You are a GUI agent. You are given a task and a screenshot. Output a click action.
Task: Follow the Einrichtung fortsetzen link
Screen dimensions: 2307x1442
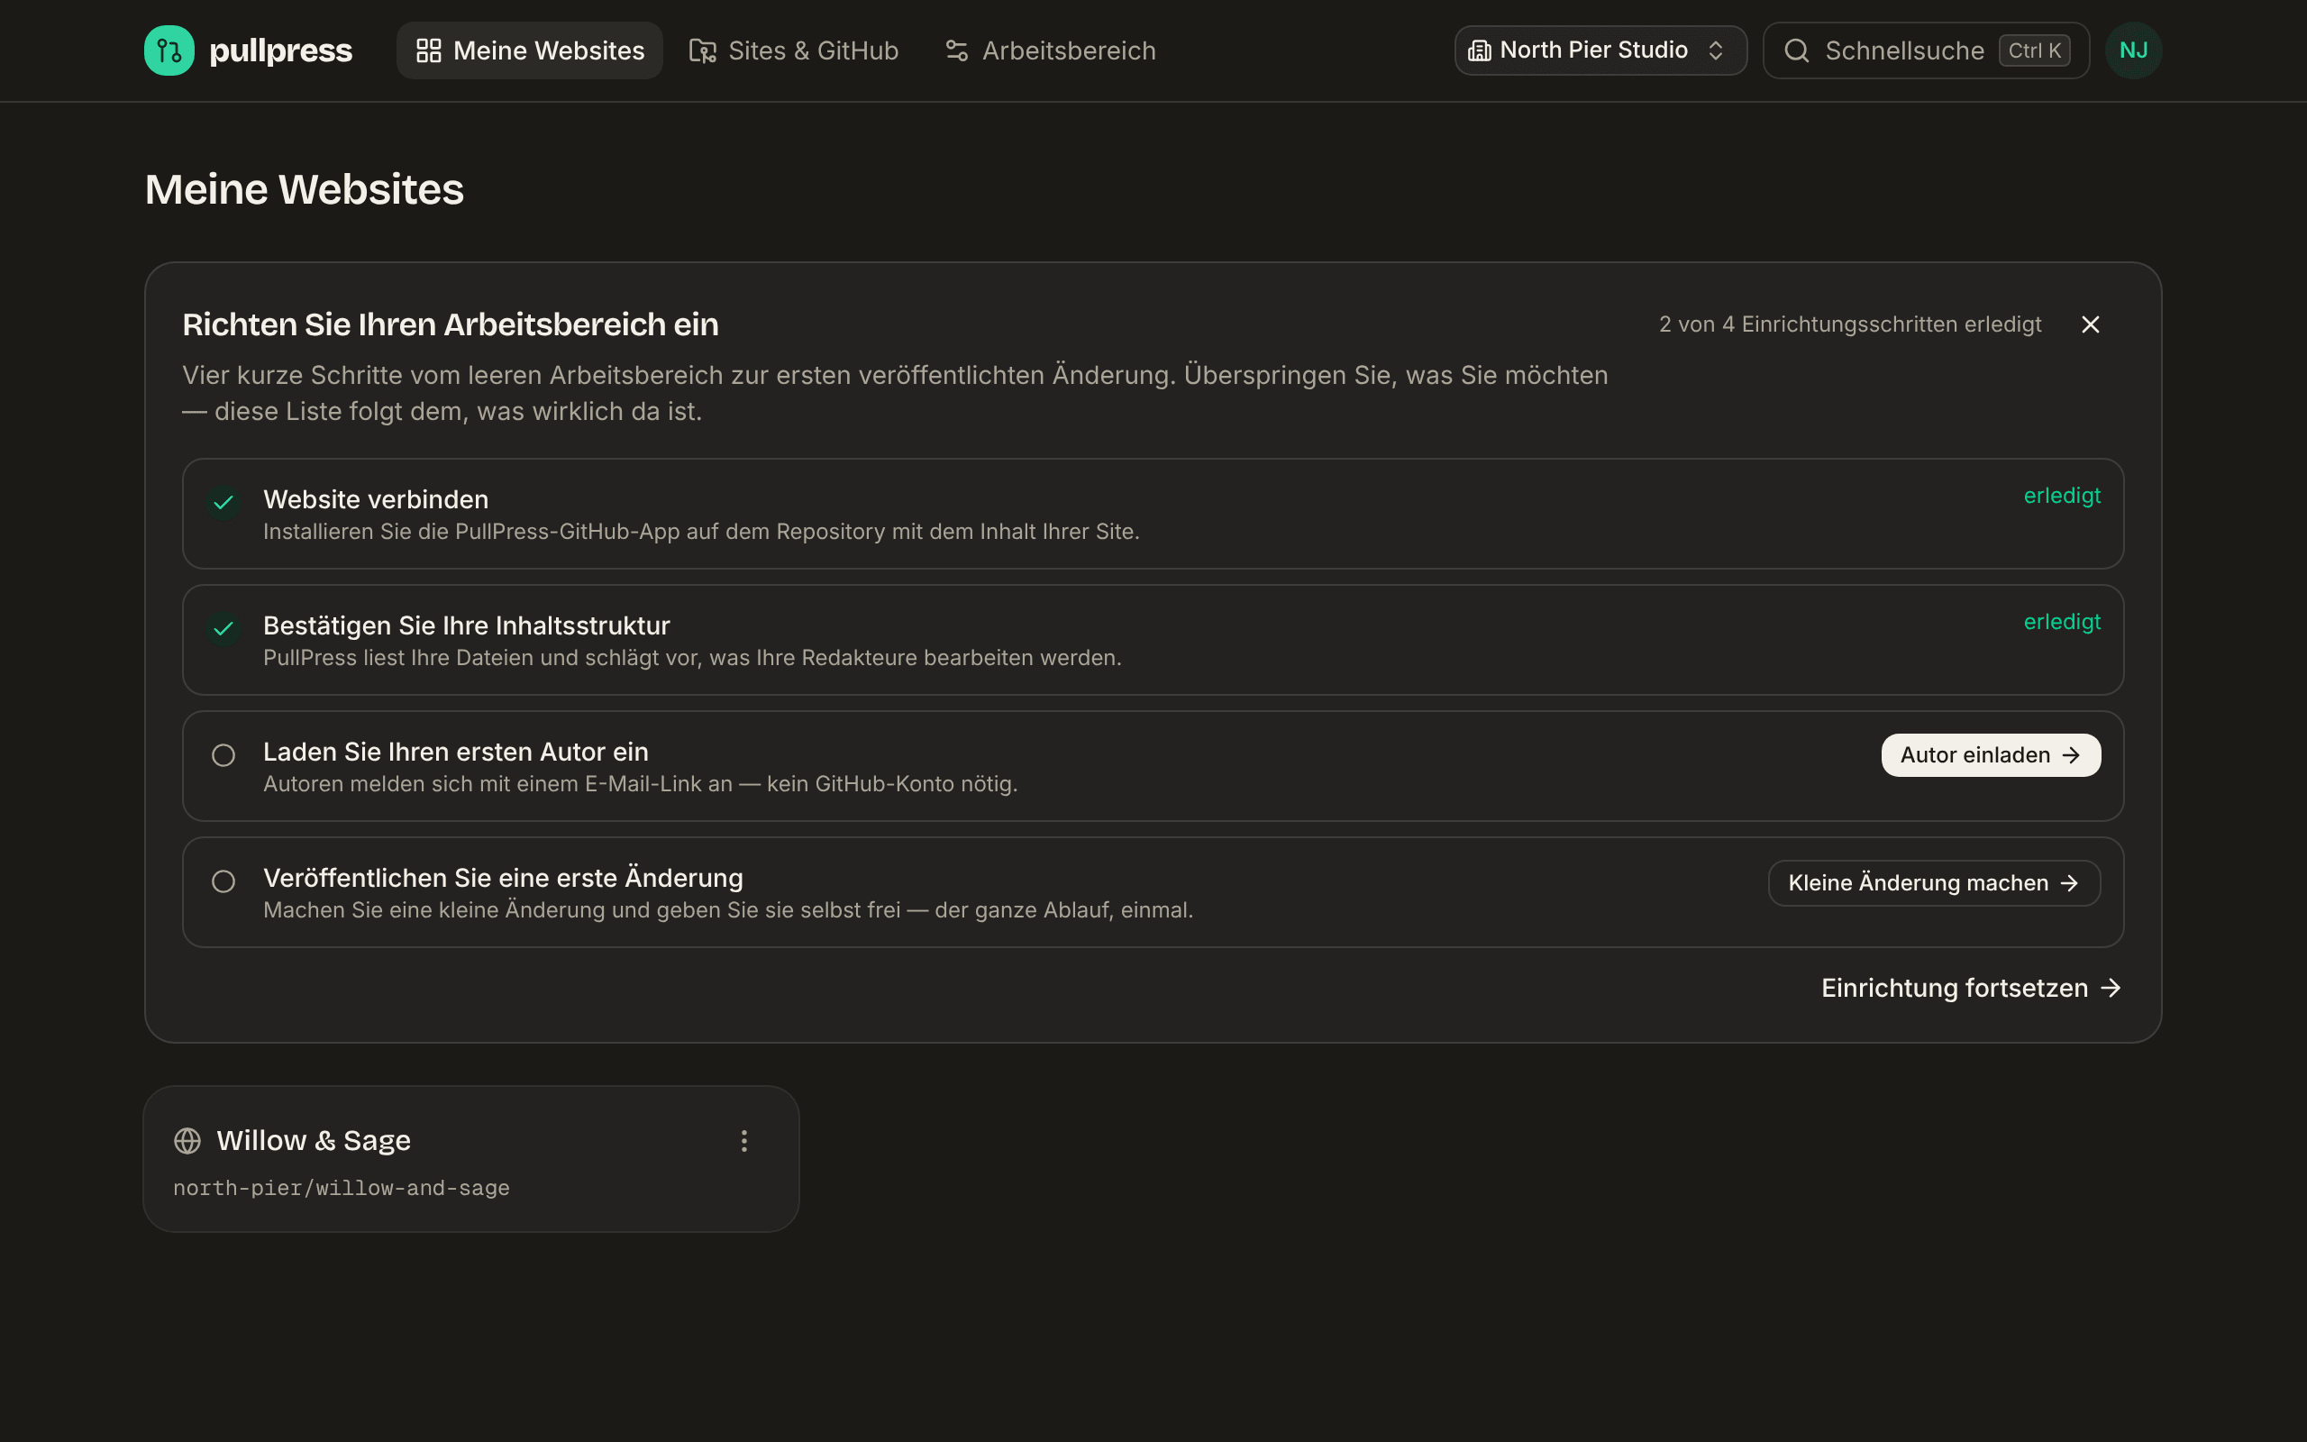point(1972,988)
